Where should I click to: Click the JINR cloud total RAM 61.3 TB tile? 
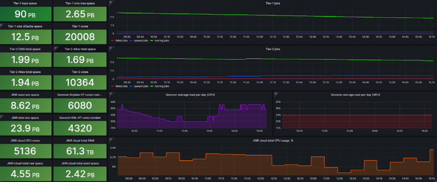coord(80,150)
